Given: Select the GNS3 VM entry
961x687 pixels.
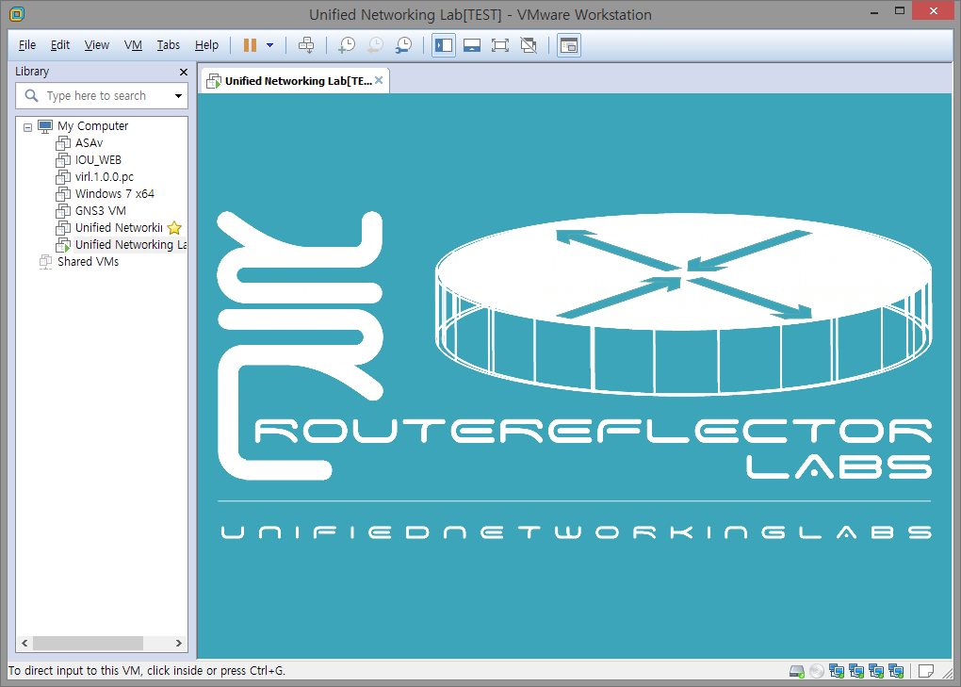Looking at the screenshot, I should 101,211.
